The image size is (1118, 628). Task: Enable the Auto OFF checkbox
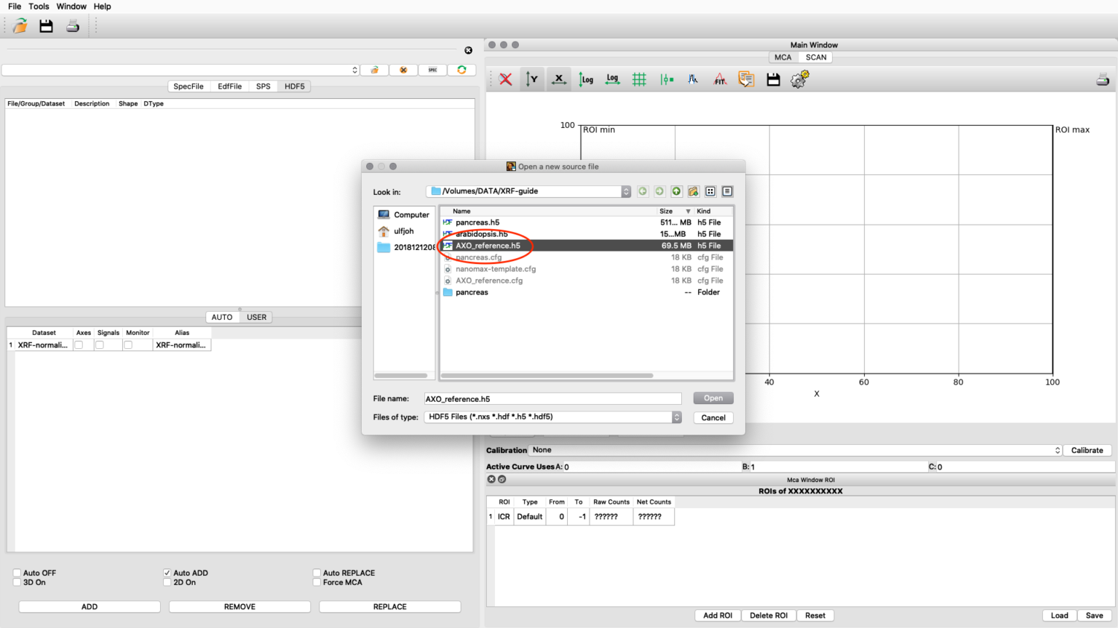pos(17,573)
